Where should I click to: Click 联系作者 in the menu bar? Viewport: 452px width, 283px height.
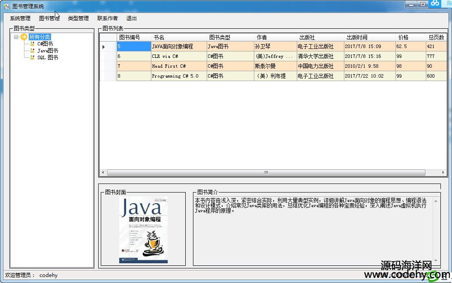tap(107, 18)
